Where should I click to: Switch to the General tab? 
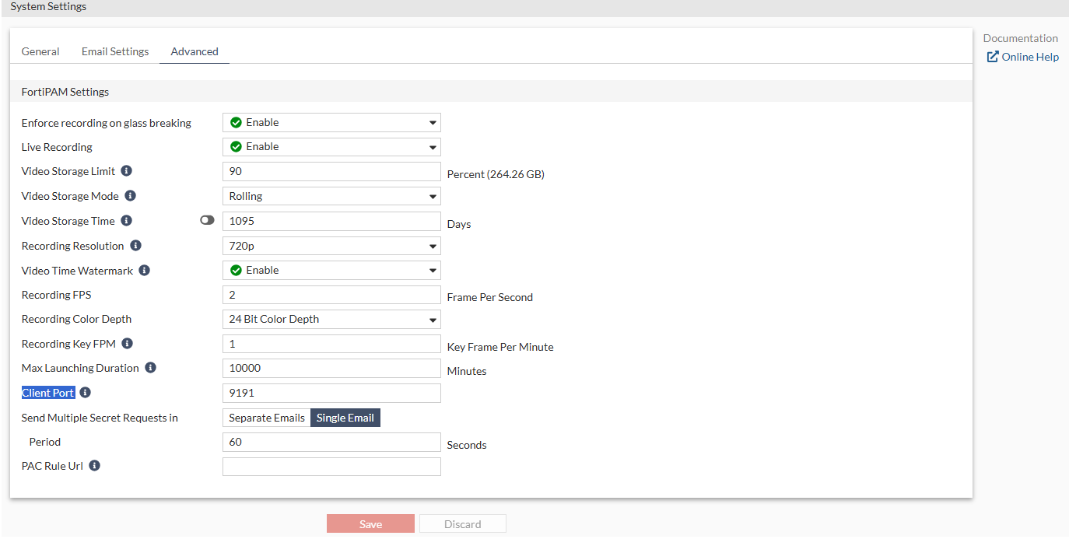40,51
